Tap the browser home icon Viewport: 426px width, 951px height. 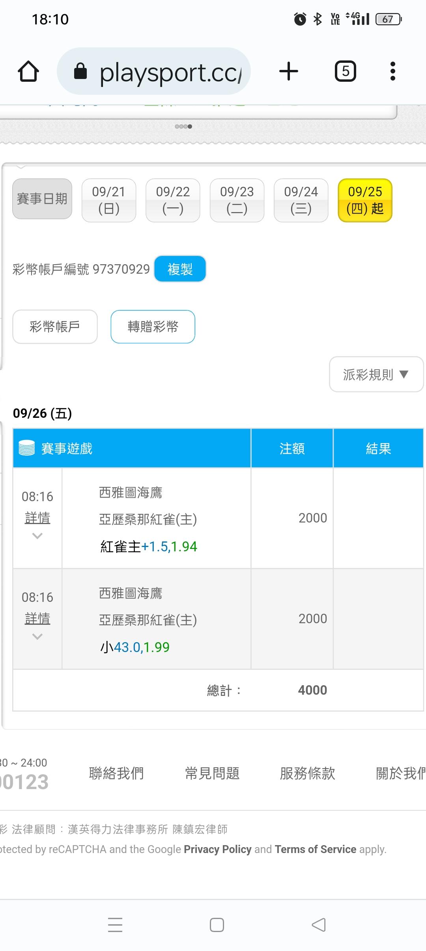click(x=28, y=71)
